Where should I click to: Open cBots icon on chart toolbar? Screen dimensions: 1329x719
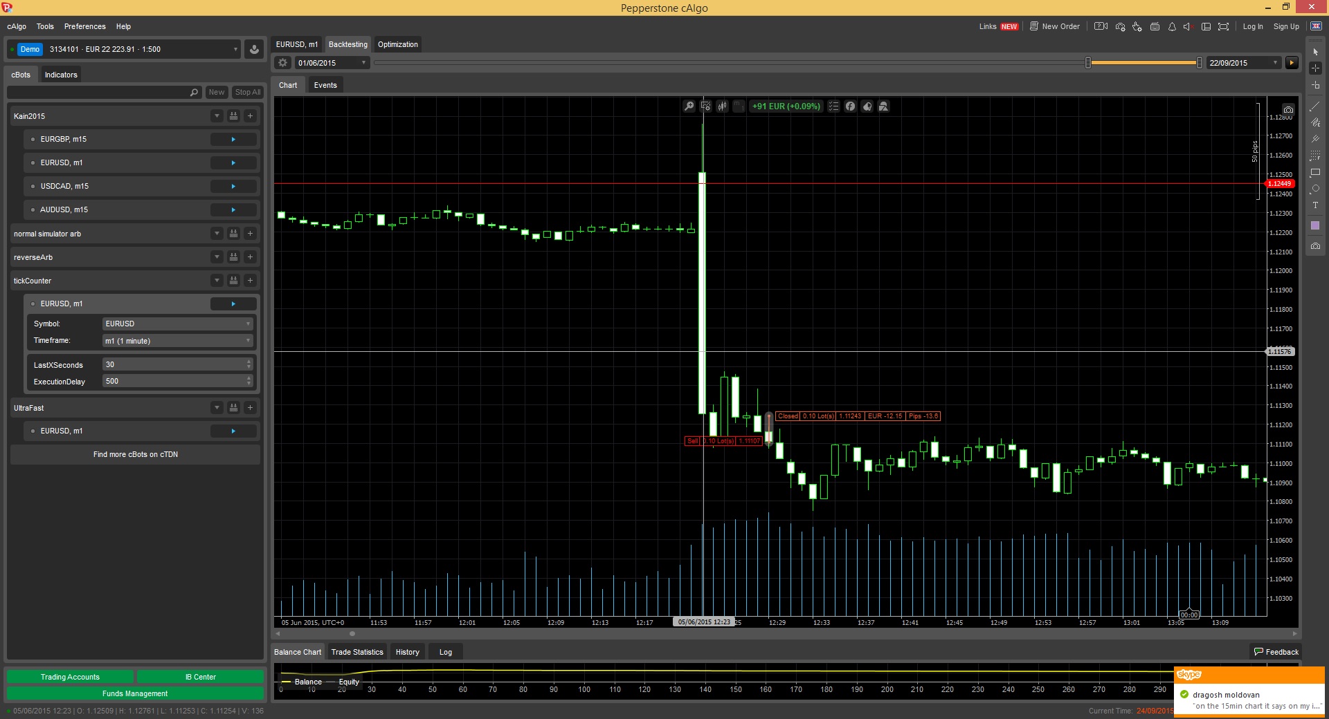tap(867, 106)
